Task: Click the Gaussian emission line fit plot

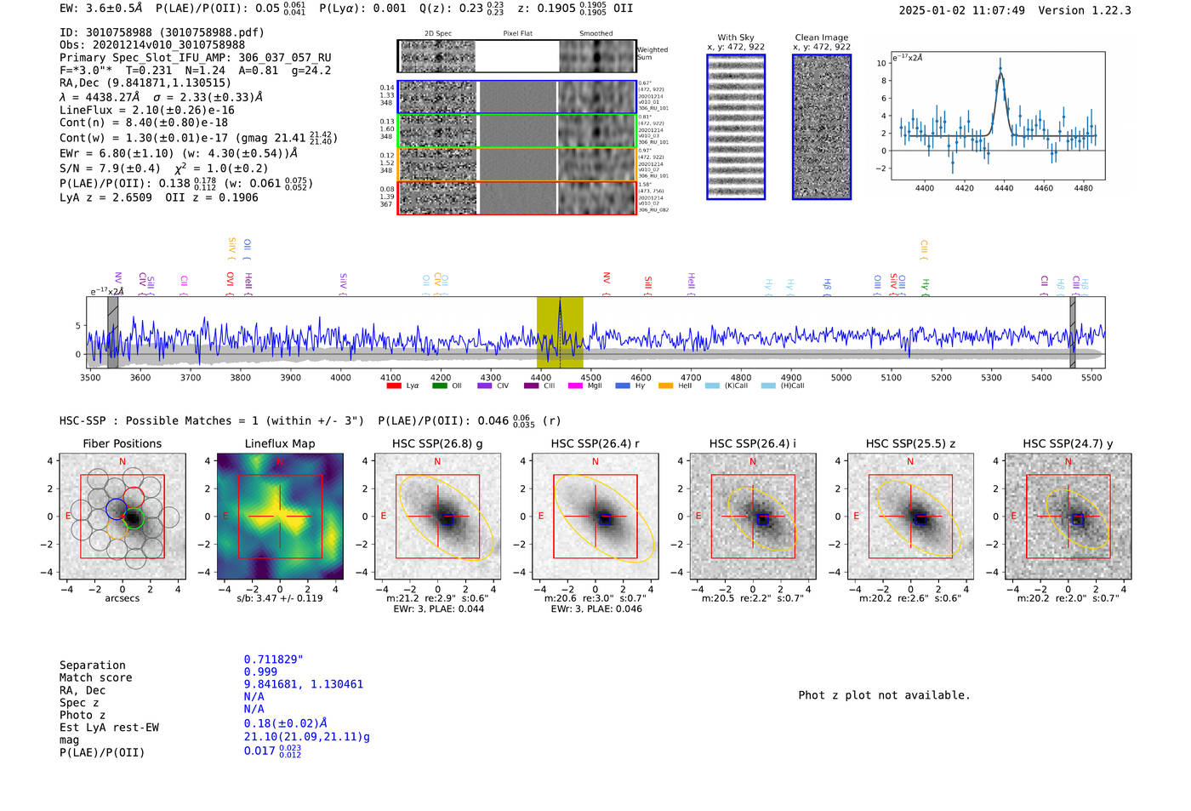Action: (x=998, y=117)
